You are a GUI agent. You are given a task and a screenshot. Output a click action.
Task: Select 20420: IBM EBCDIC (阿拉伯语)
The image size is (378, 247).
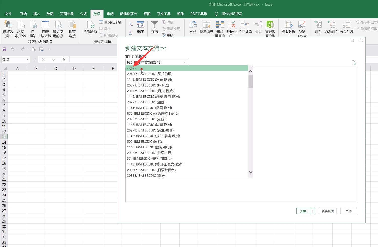pos(187,74)
